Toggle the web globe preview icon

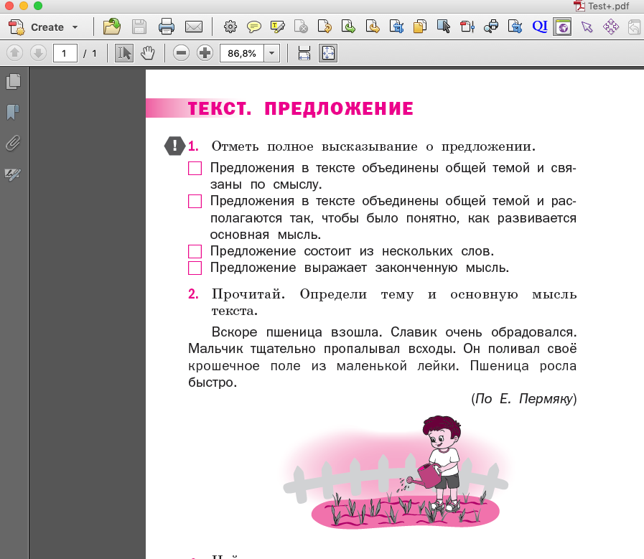point(563,27)
